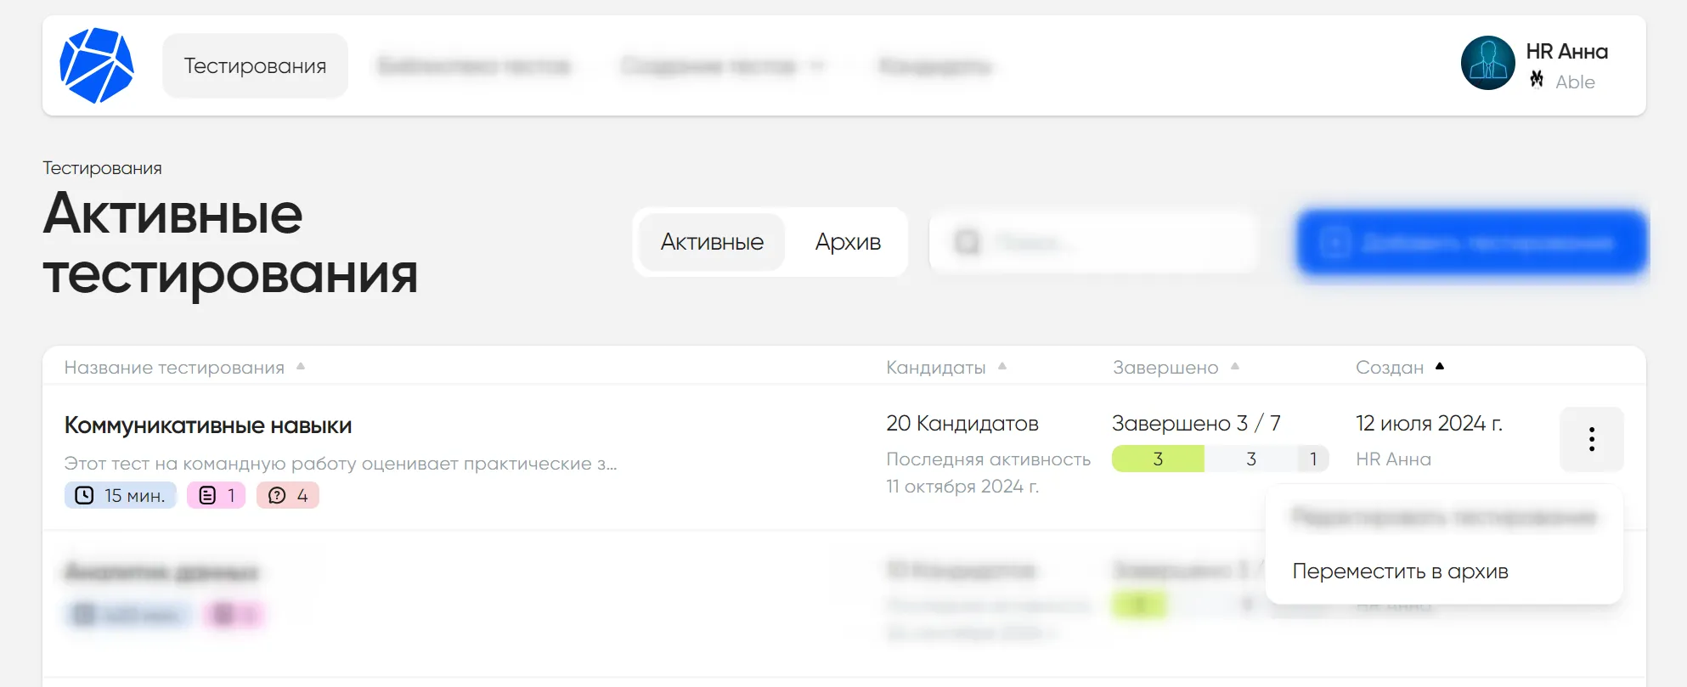The width and height of the screenshot is (1687, 687).
Task: Open three-dot menu for Коммуникативные навыки
Action: (1591, 439)
